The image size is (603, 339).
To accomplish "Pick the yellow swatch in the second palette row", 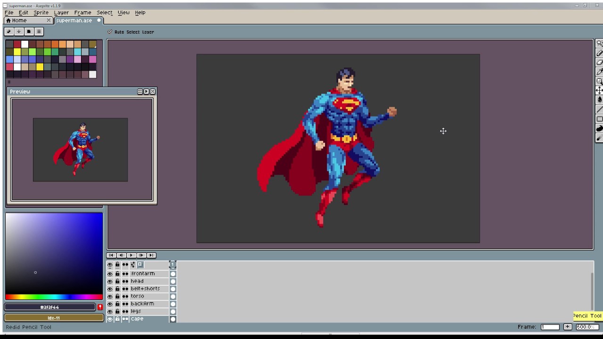I will point(17,52).
